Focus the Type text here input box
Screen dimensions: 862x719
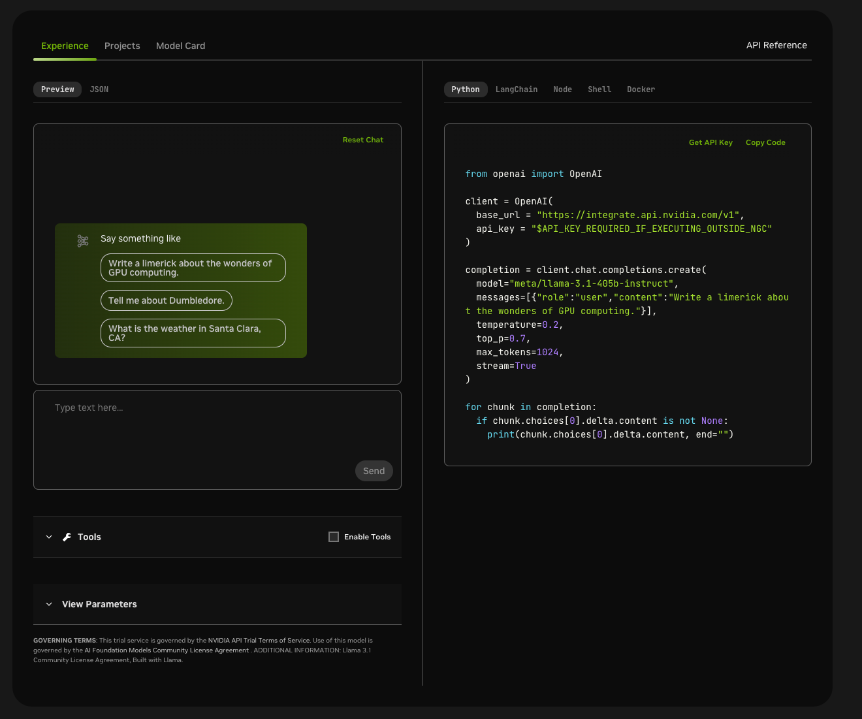(217, 439)
